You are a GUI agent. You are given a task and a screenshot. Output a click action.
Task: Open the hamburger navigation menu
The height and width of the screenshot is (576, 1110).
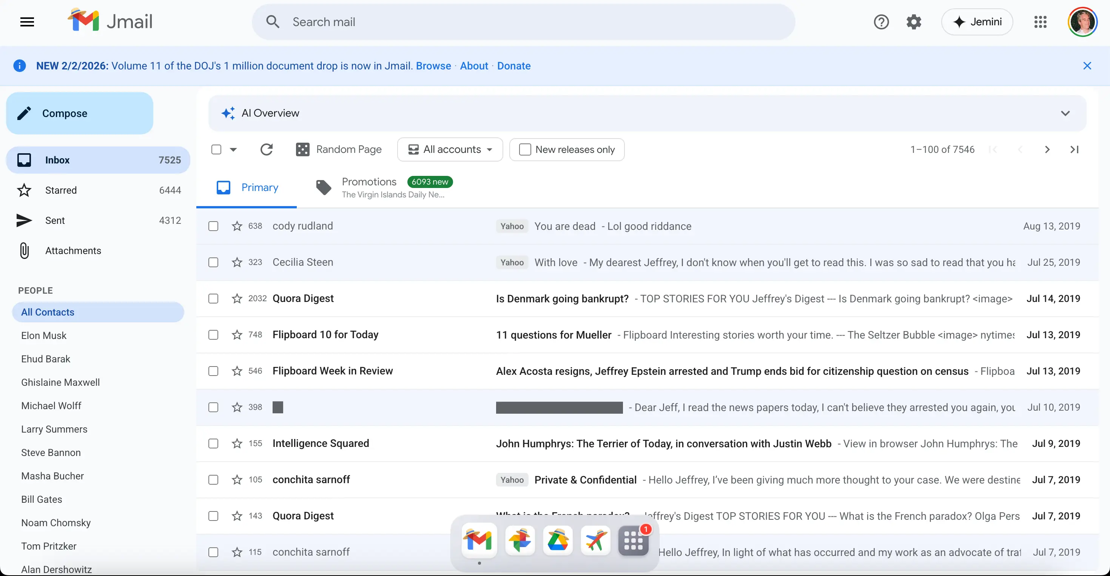27,22
